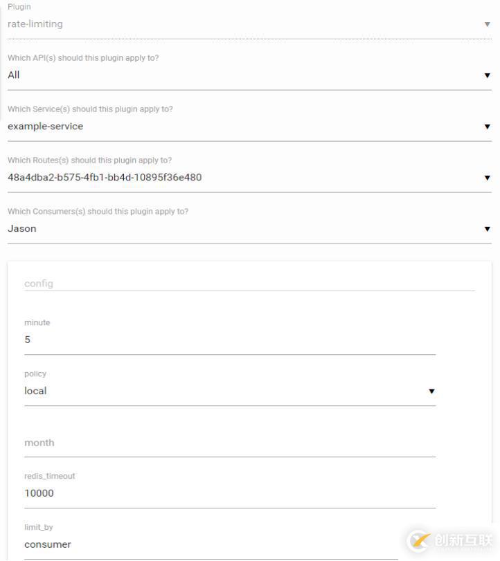Click the empty month input field
Viewport: 500px width, 561px height.
coord(229,443)
